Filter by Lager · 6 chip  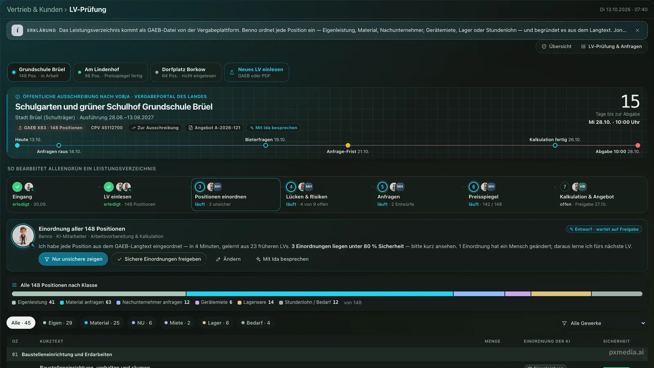(216, 323)
